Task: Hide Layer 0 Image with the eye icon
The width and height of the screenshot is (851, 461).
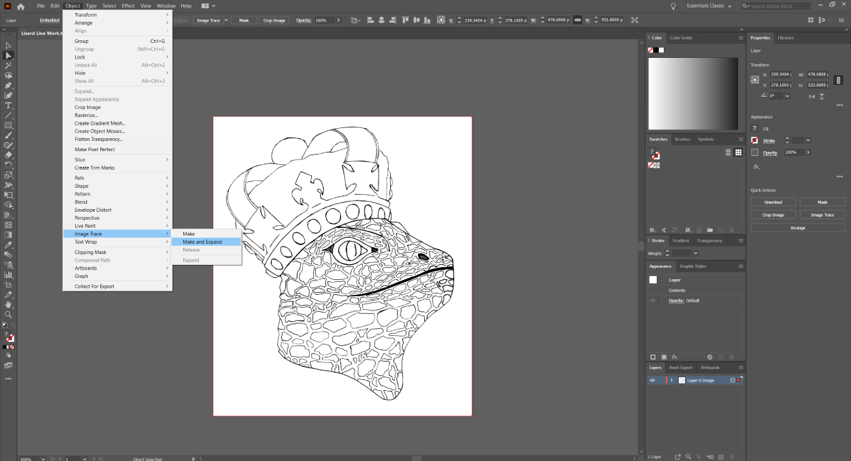Action: tap(652, 380)
